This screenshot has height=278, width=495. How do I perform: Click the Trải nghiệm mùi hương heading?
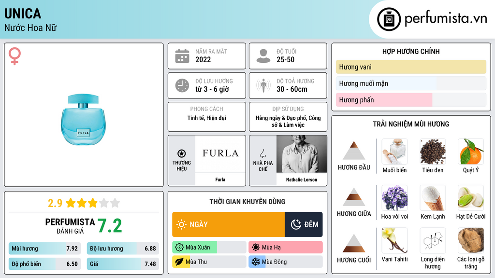point(411,124)
